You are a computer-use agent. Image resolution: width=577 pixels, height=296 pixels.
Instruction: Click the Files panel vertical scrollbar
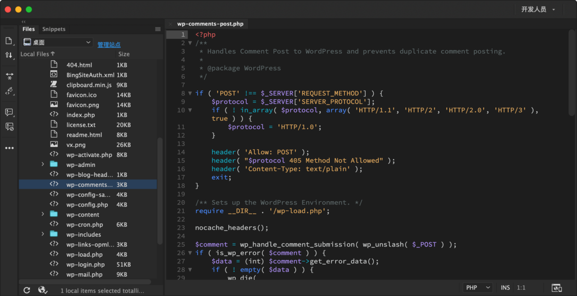coord(160,191)
